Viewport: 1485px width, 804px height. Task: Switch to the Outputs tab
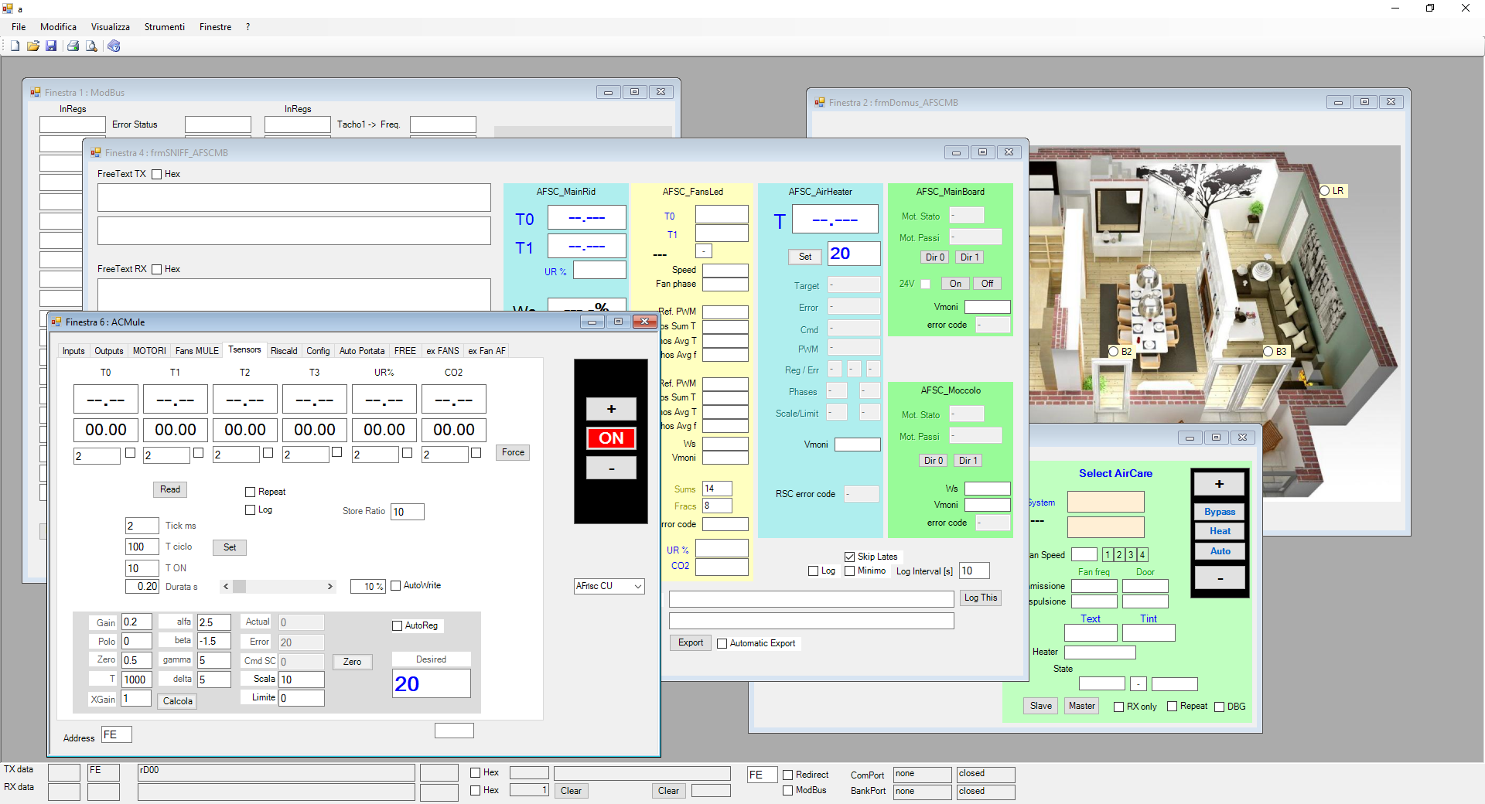point(109,351)
